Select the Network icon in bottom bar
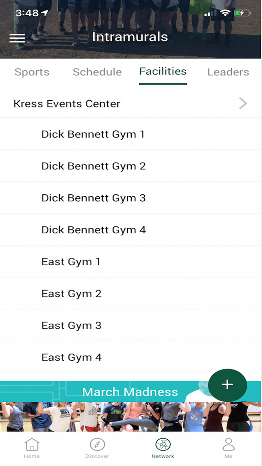Image resolution: width=262 pixels, height=466 pixels. (x=163, y=445)
